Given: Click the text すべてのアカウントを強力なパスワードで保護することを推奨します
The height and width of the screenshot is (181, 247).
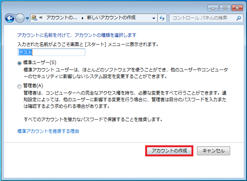Looking at the screenshot, I should [93, 119].
